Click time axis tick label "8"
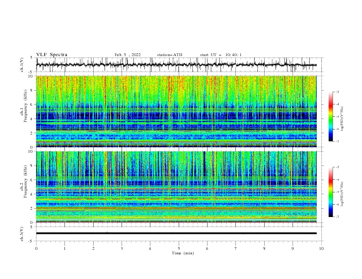 coord(264,248)
